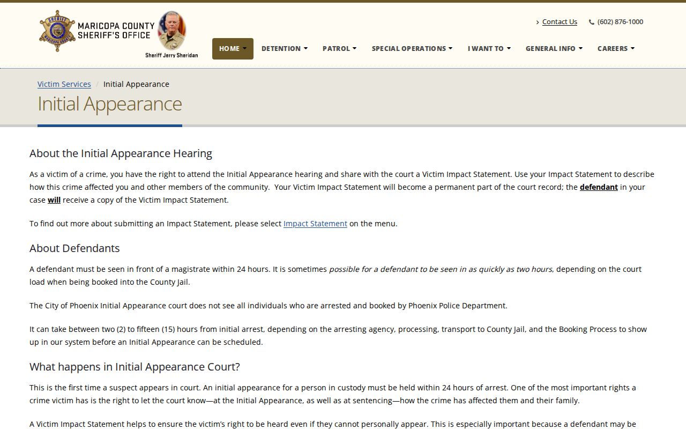The height and width of the screenshot is (429, 686).
Task: Go to the Victim Services breadcrumb link
Action: click(x=64, y=84)
